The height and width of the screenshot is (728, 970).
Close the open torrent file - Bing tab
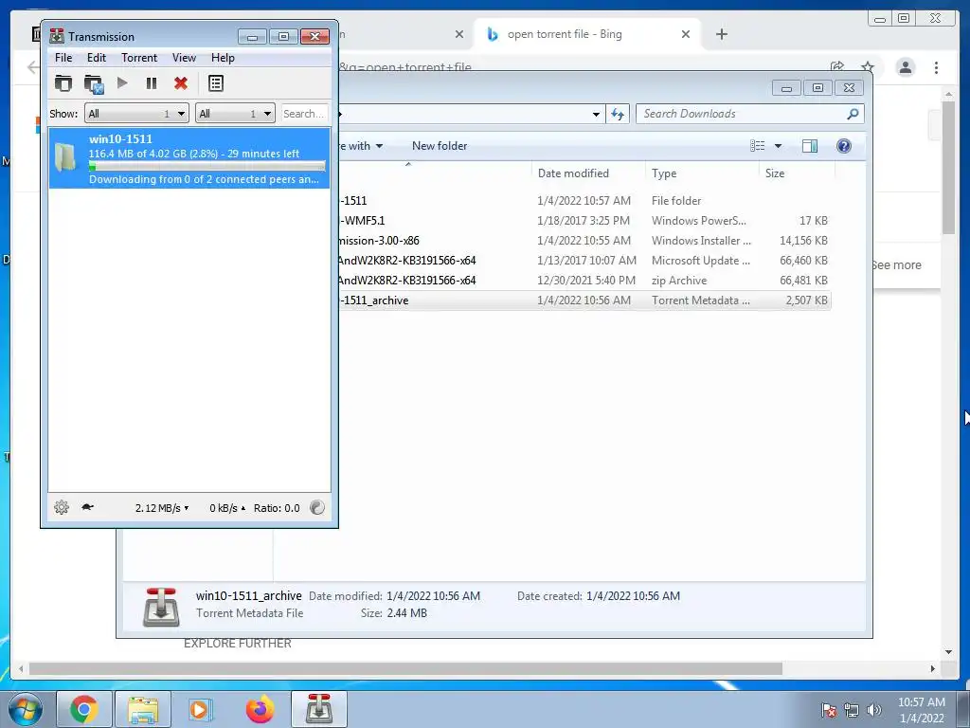click(686, 34)
